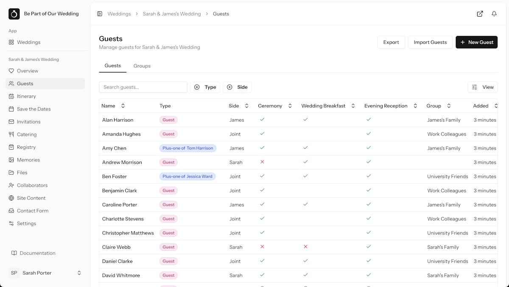Expand the Sarah Porter account menu
Screen dimensions: 509x287
click(x=45, y=273)
